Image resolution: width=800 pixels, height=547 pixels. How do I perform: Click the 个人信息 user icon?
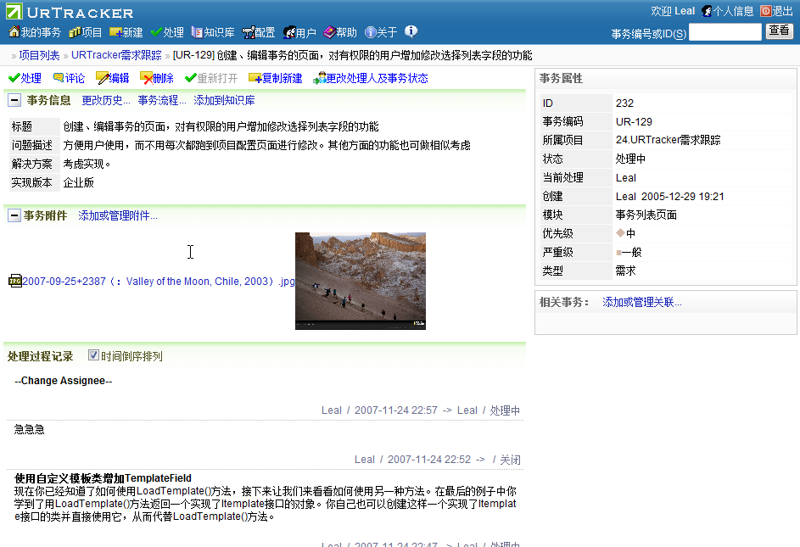coord(707,11)
